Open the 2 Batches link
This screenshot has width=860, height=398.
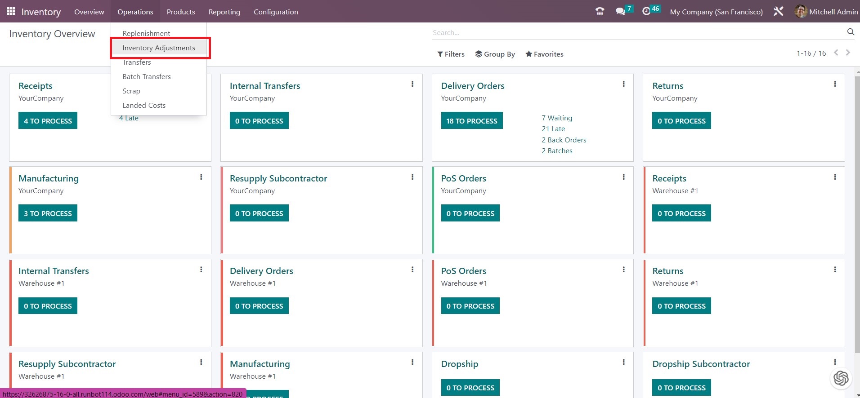click(557, 150)
